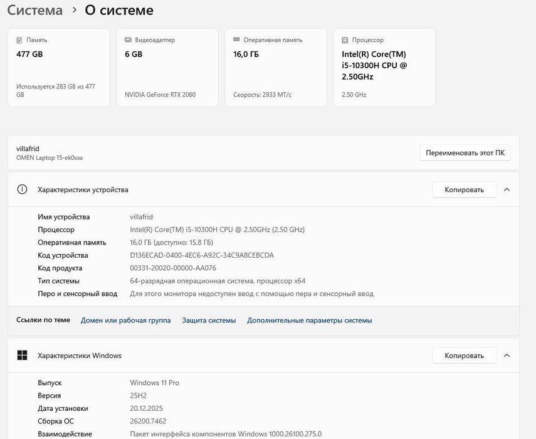Go back to Система breadcrumb

[x=35, y=10]
